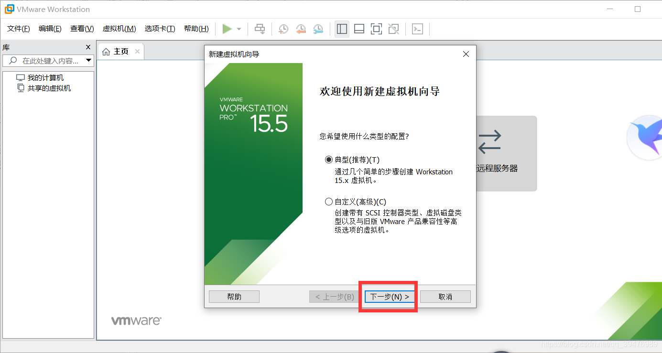
Task: Select 我的计算机 in library tree
Action: pyautogui.click(x=45, y=77)
